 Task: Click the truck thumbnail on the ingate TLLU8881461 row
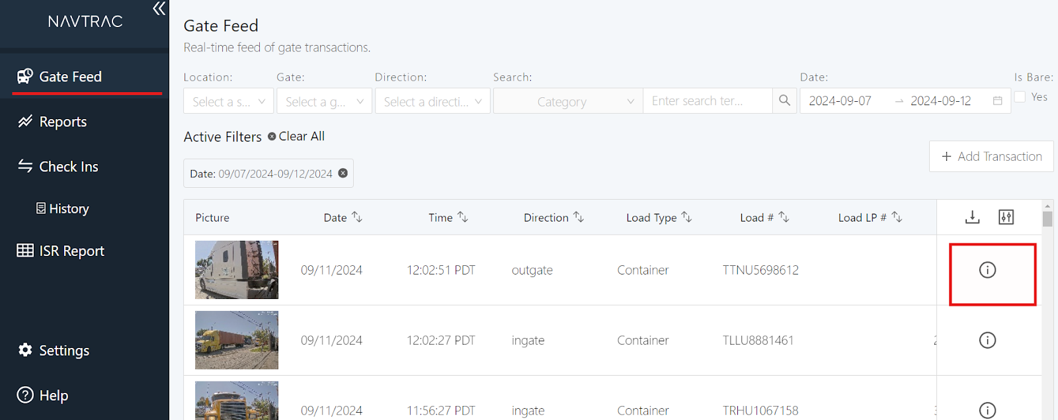click(x=236, y=340)
